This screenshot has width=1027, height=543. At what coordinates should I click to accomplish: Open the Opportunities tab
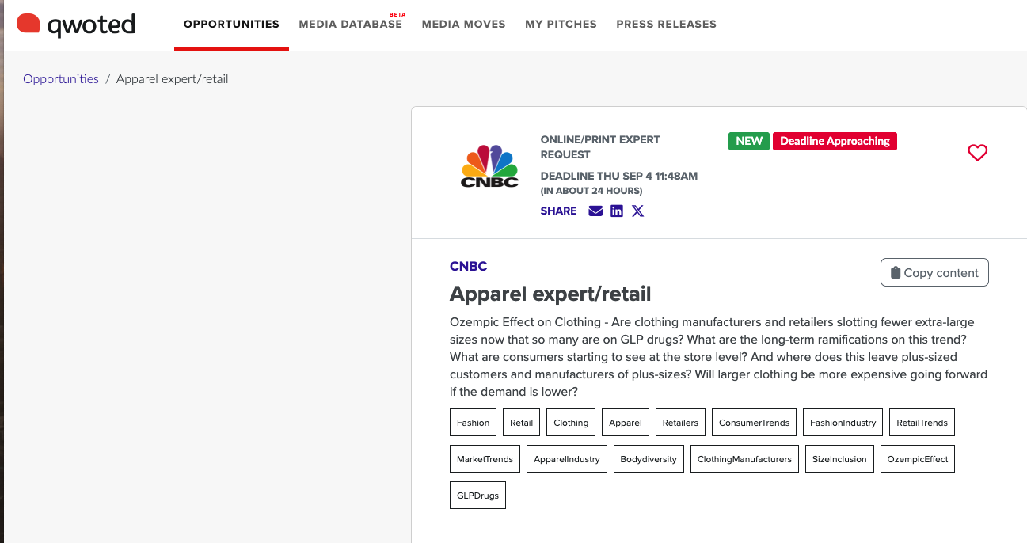click(x=231, y=24)
